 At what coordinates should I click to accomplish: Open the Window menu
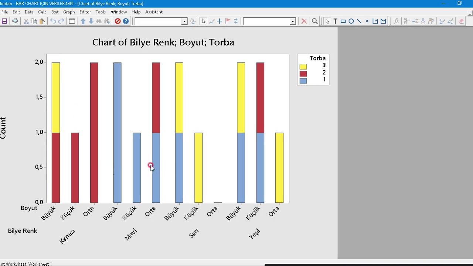tap(119, 12)
